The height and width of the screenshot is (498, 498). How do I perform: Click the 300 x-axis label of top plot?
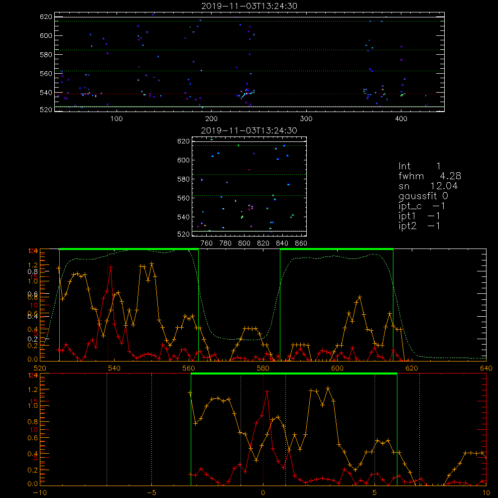306,119
